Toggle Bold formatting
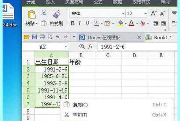The width and height of the screenshot is (180, 121). coord(73,23)
